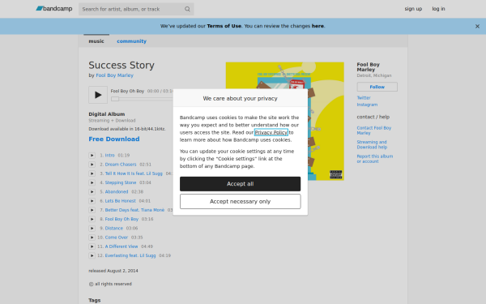This screenshot has height=304, width=486.
Task: Accept all cookies
Action: [x=241, y=184]
